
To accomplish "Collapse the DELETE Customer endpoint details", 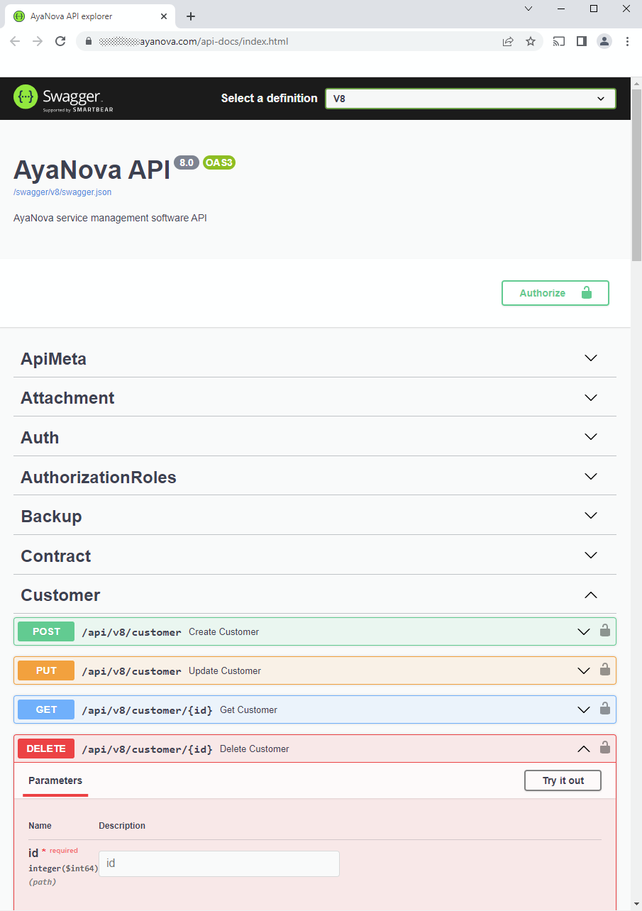I will (x=583, y=748).
